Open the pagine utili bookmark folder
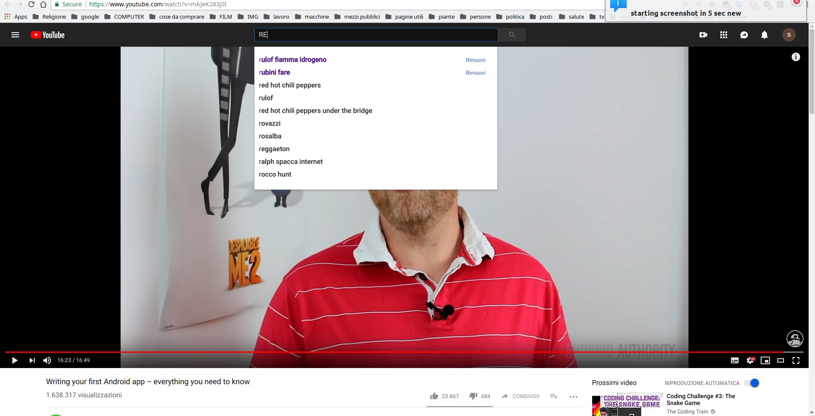This screenshot has width=815, height=416. (x=404, y=17)
